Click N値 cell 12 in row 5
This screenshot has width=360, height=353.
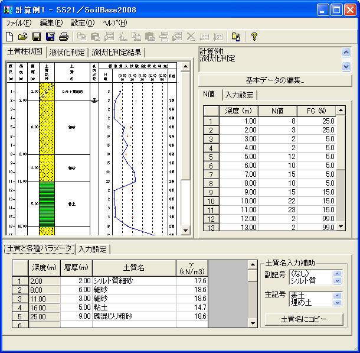pos(277,157)
